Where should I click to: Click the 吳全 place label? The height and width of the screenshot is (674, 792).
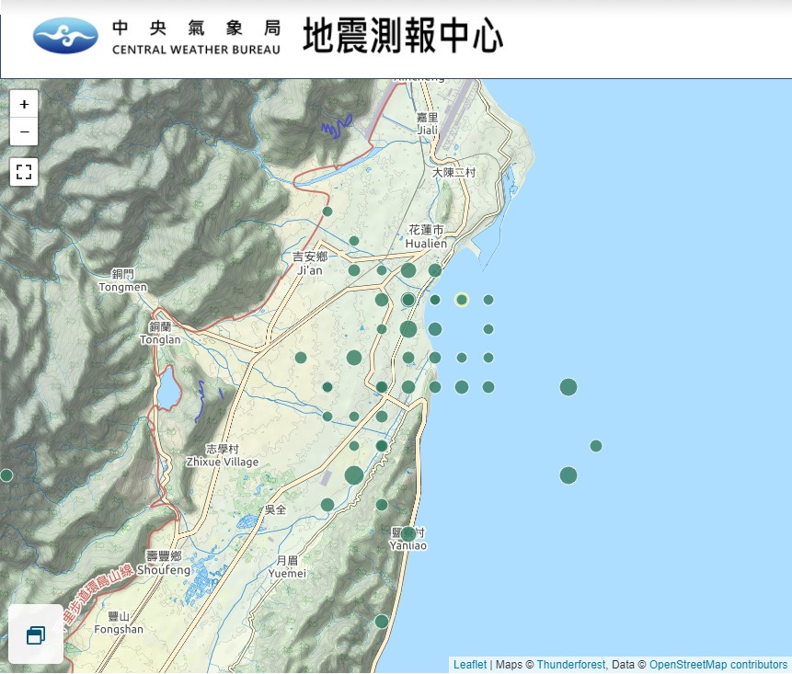point(275,509)
